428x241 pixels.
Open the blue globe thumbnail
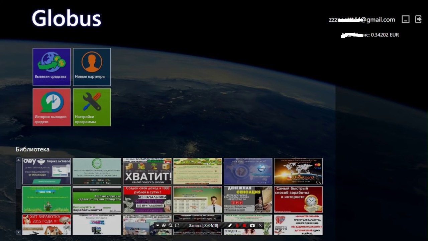click(x=248, y=171)
